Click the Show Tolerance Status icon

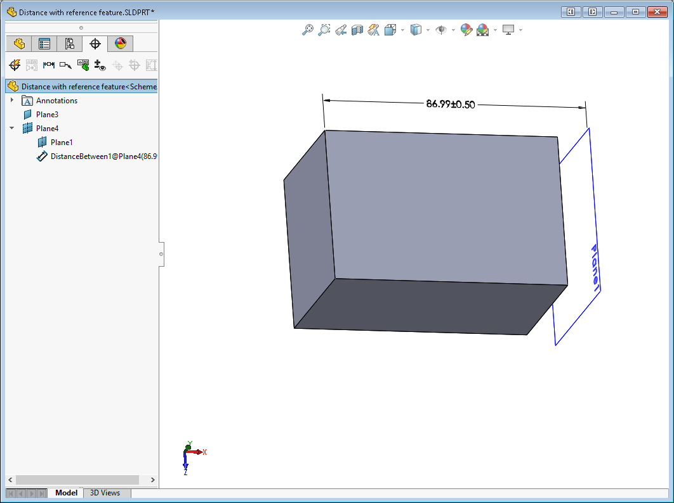coord(83,65)
